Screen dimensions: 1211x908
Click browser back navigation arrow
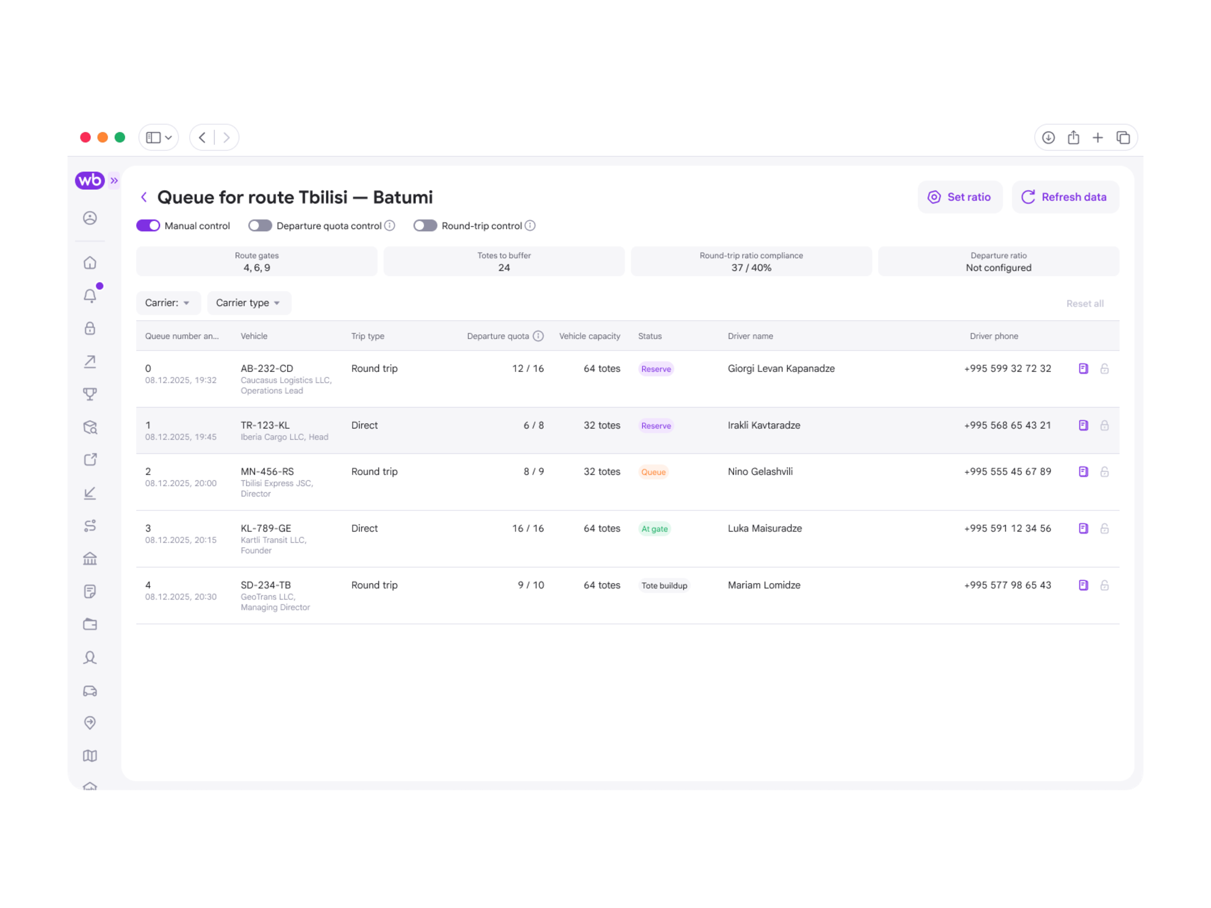pos(202,137)
